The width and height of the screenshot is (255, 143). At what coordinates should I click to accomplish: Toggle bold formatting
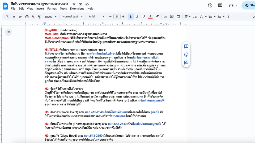[131, 16]
